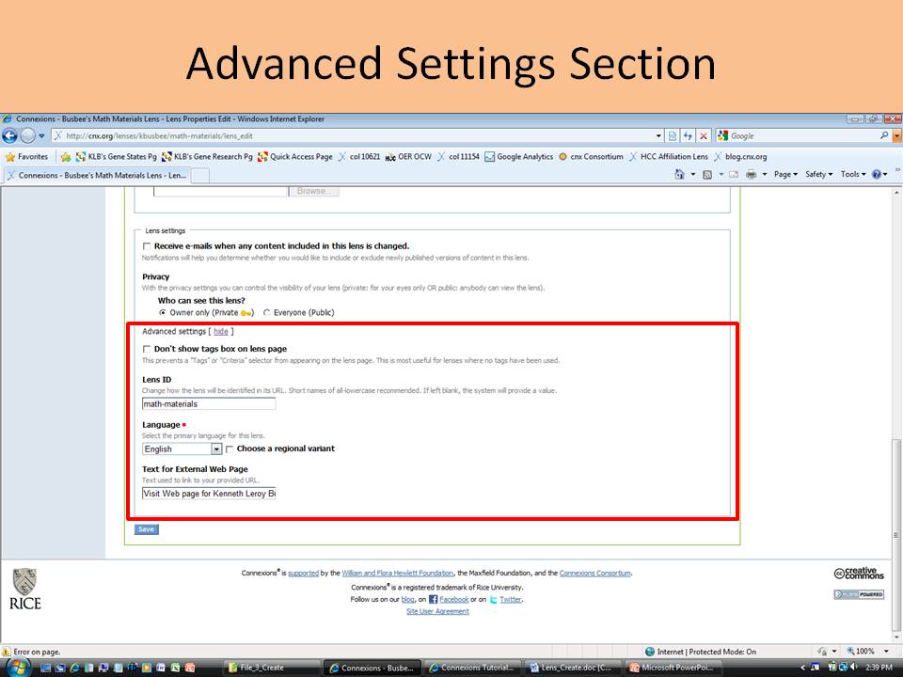This screenshot has width=903, height=677.
Task: Open the Google Analytics favorites bookmark
Action: [x=518, y=157]
